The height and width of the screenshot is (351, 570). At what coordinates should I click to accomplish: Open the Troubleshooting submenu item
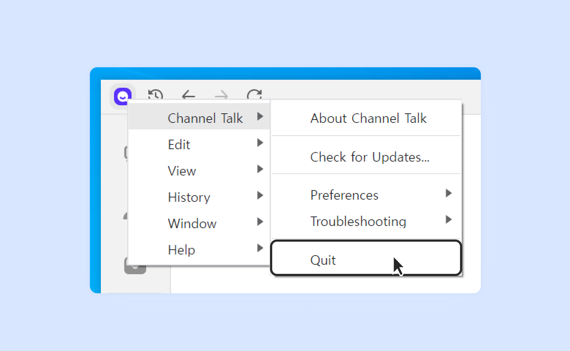[x=366, y=221]
